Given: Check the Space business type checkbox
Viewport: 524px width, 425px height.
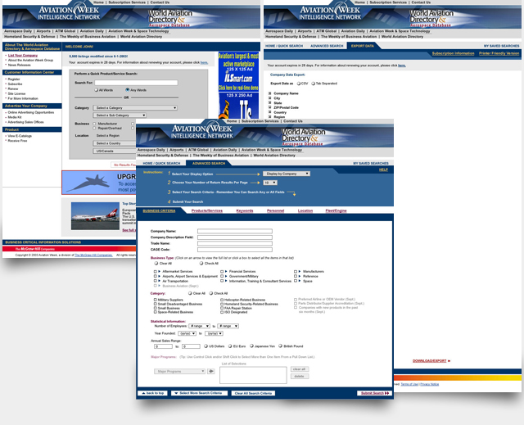Looking at the screenshot, I should click(296, 281).
